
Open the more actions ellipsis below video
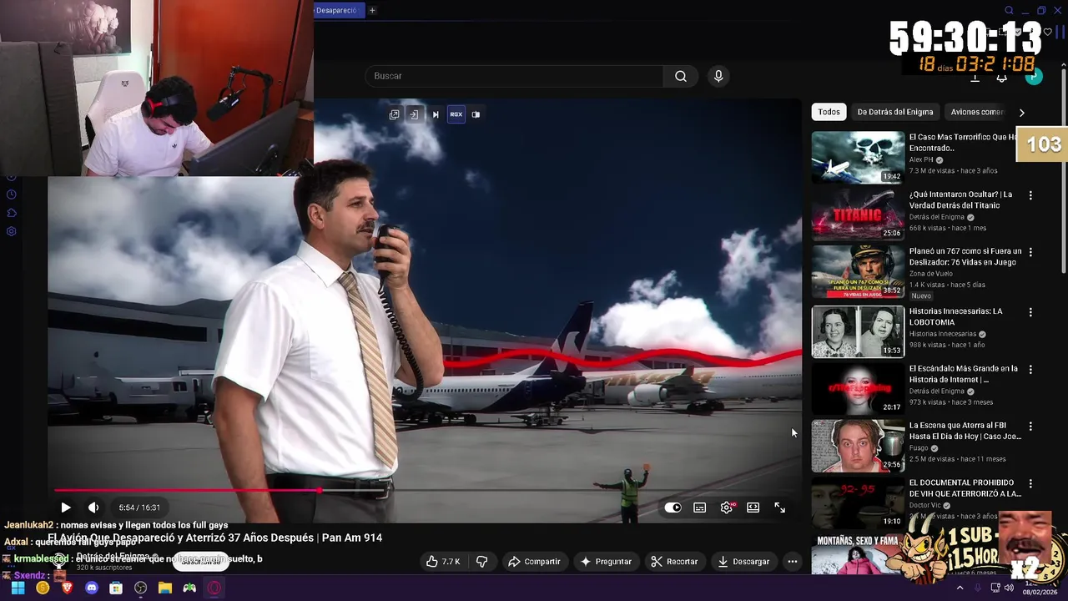click(x=793, y=562)
